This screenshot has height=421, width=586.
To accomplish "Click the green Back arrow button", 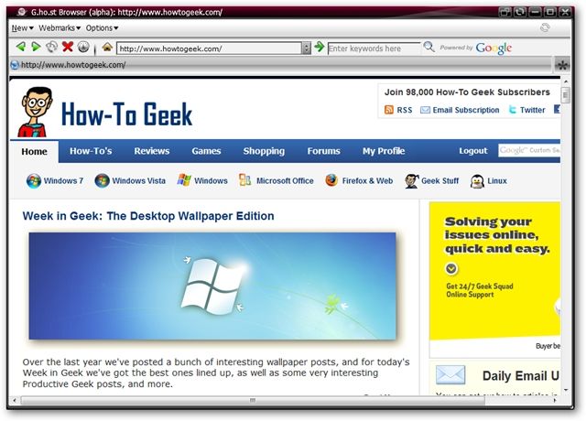I will click(x=21, y=47).
